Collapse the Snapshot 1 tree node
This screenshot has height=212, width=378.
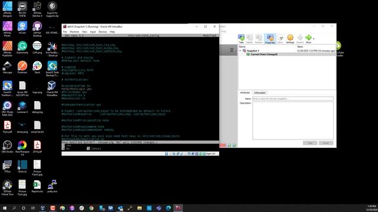[x=240, y=51]
